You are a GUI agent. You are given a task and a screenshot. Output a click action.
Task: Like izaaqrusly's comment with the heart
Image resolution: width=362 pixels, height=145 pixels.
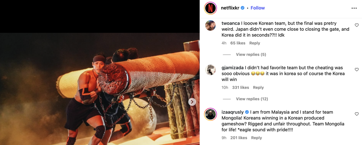[x=357, y=114]
